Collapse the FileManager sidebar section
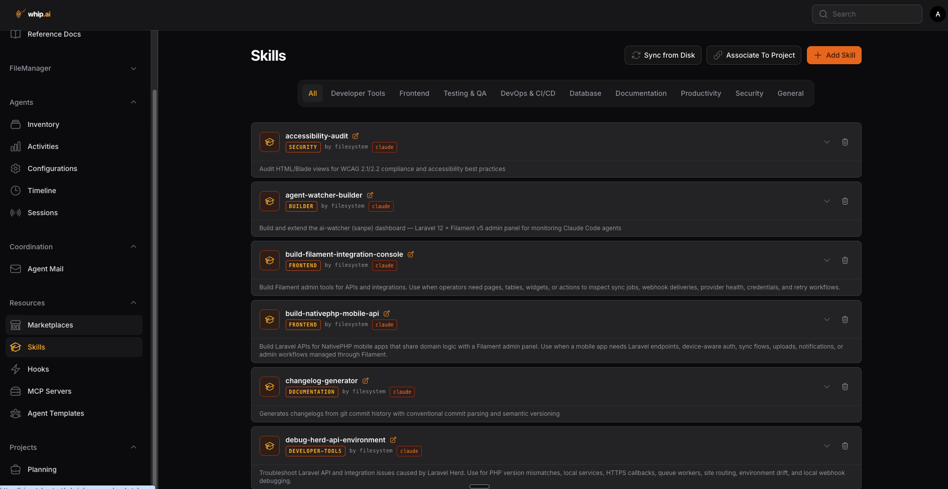The height and width of the screenshot is (489, 948). [133, 68]
